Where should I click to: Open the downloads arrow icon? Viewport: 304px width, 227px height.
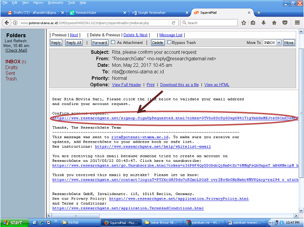coord(263,23)
